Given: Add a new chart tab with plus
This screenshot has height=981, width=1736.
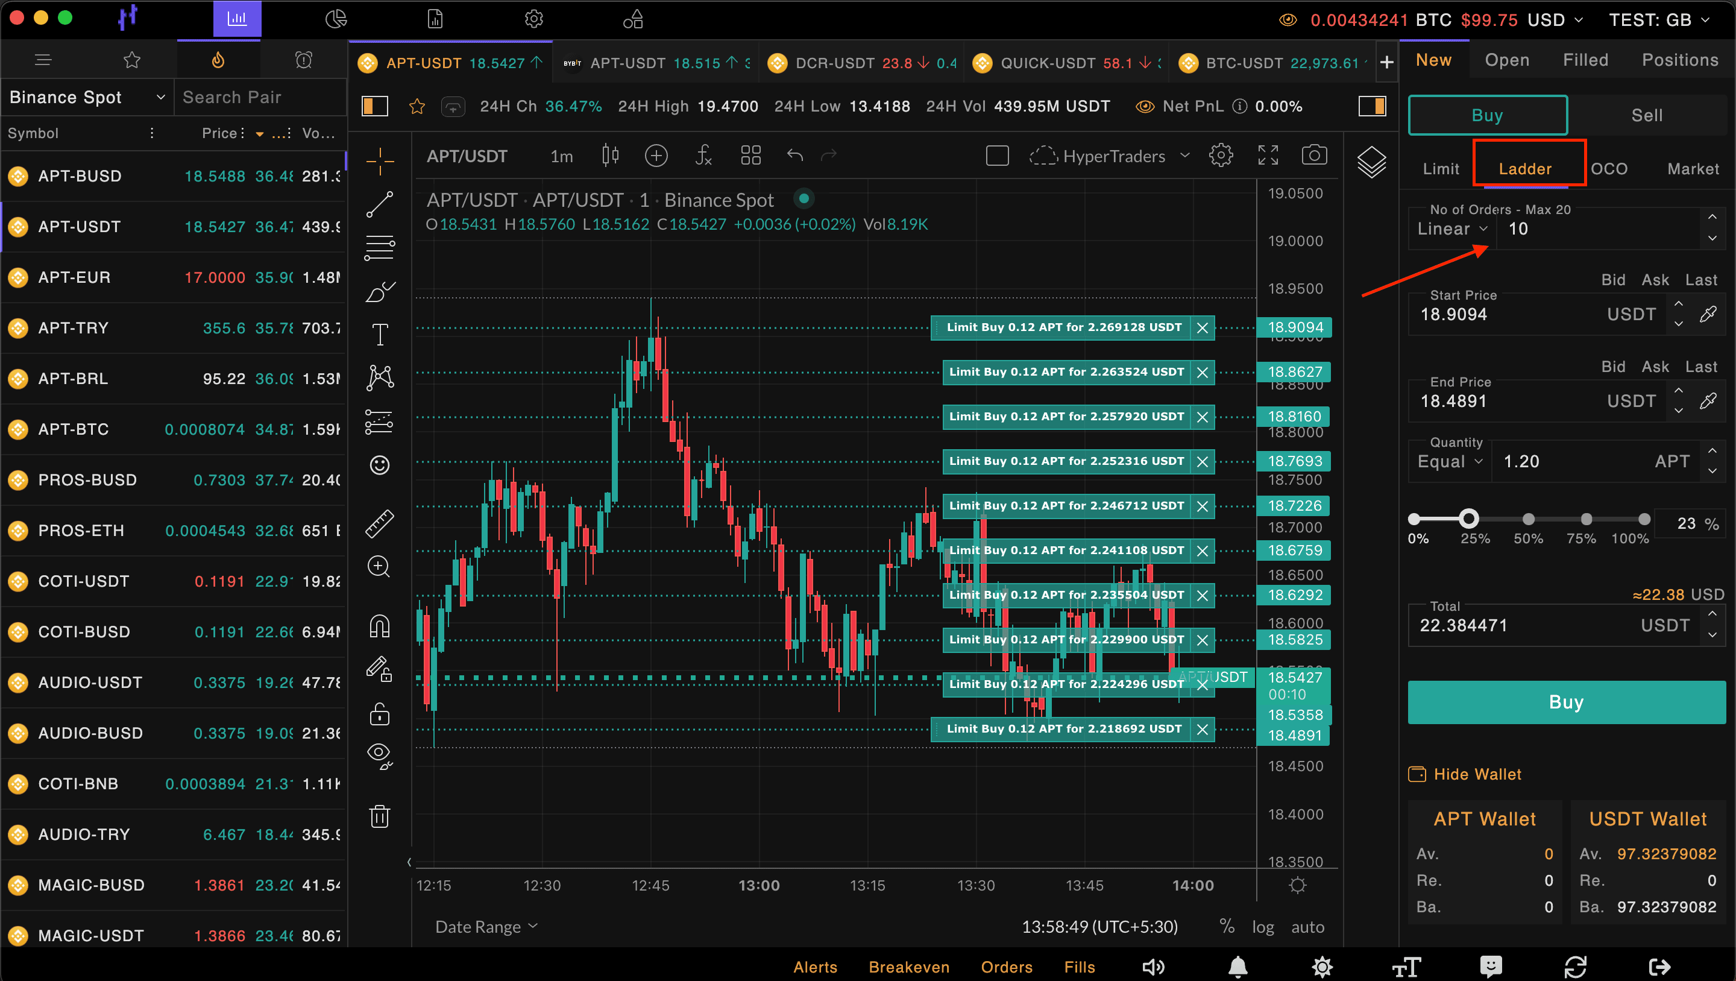Looking at the screenshot, I should click(1386, 63).
